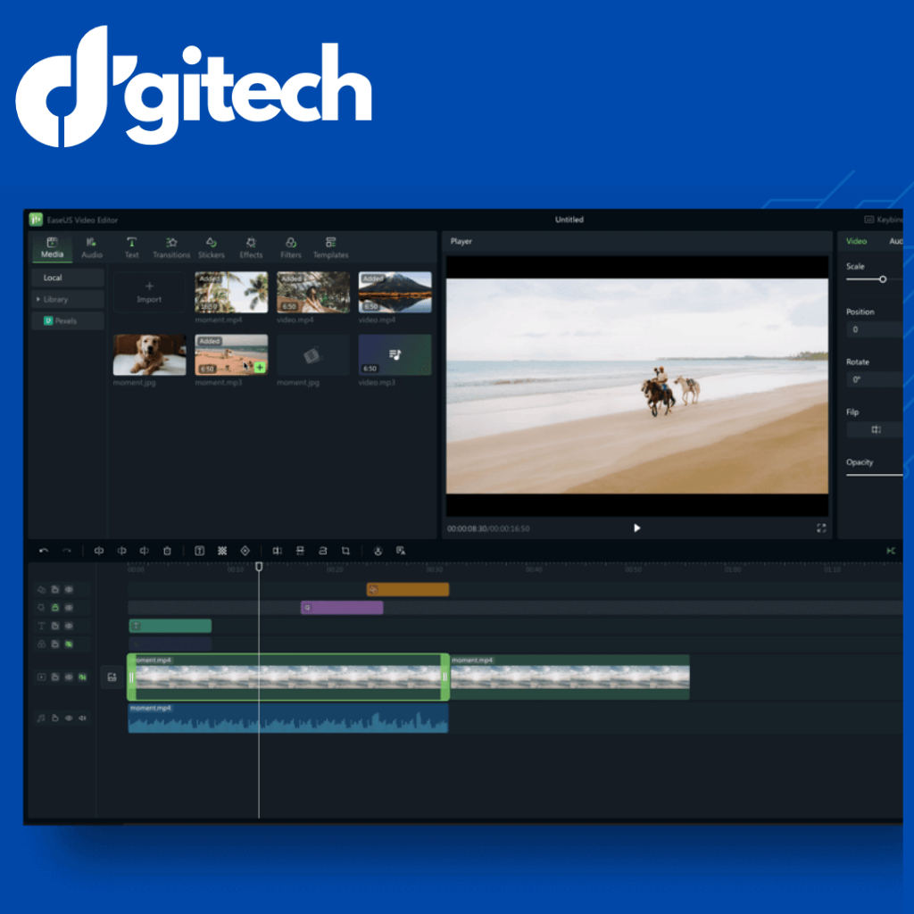Open the Pexels stock source
The width and height of the screenshot is (914, 914).
(68, 320)
